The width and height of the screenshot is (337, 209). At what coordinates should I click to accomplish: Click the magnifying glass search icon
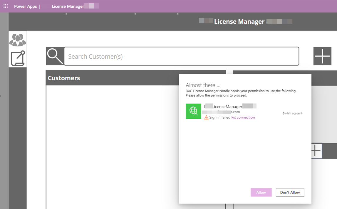click(x=55, y=56)
